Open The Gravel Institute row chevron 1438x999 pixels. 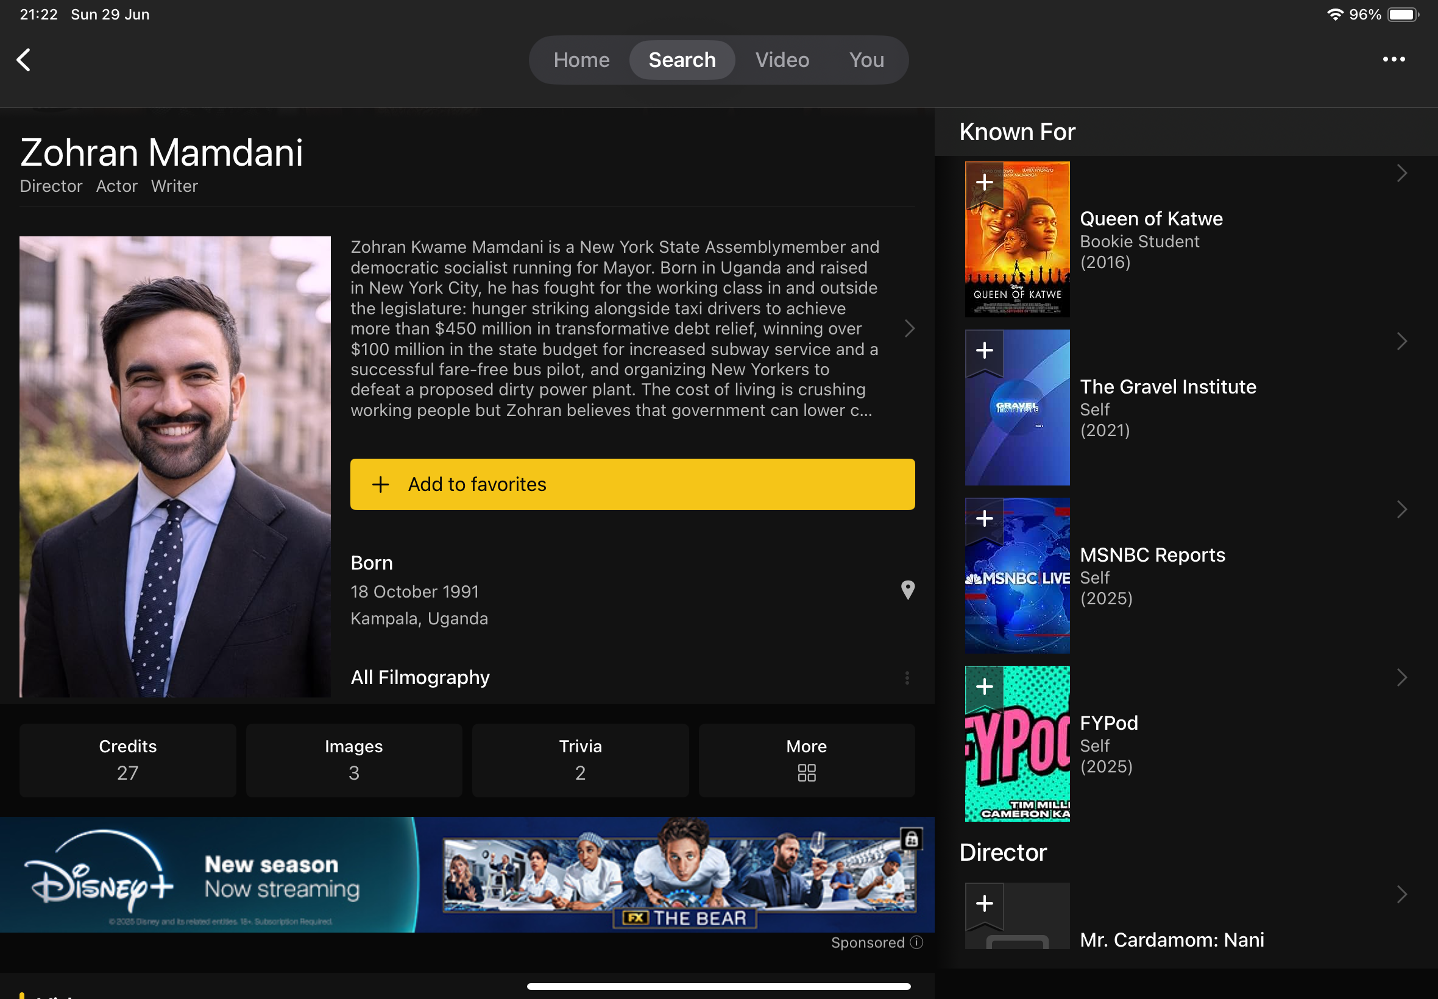pos(1401,342)
